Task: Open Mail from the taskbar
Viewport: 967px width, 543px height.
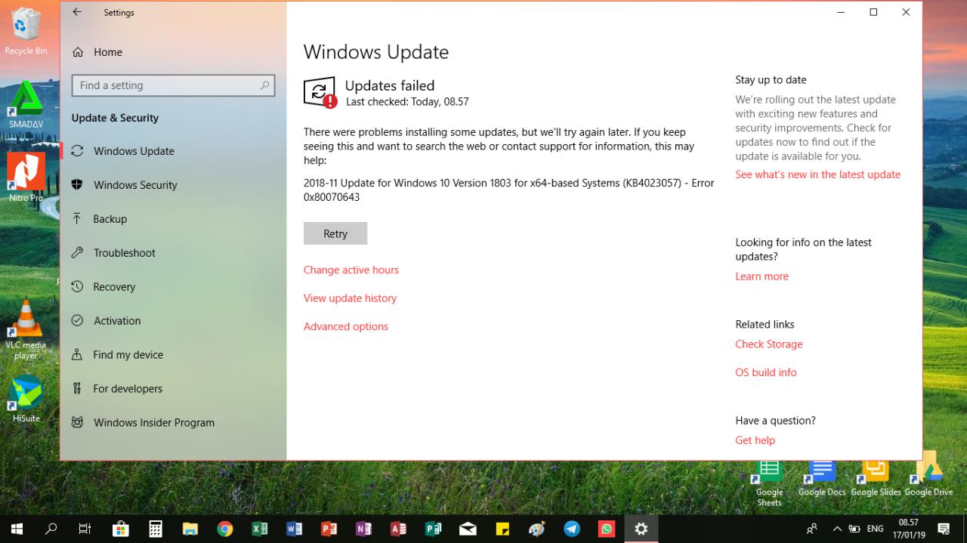Action: pos(468,529)
